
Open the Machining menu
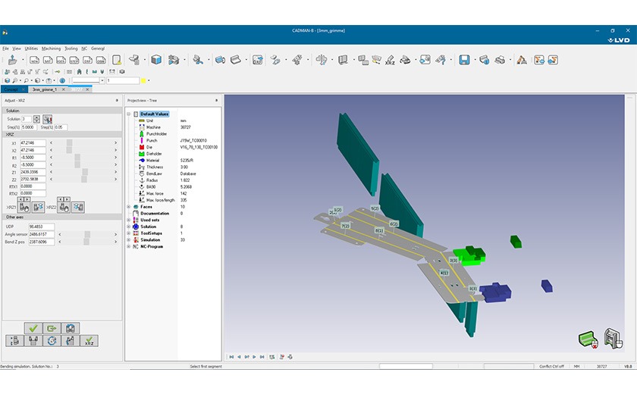click(x=52, y=48)
